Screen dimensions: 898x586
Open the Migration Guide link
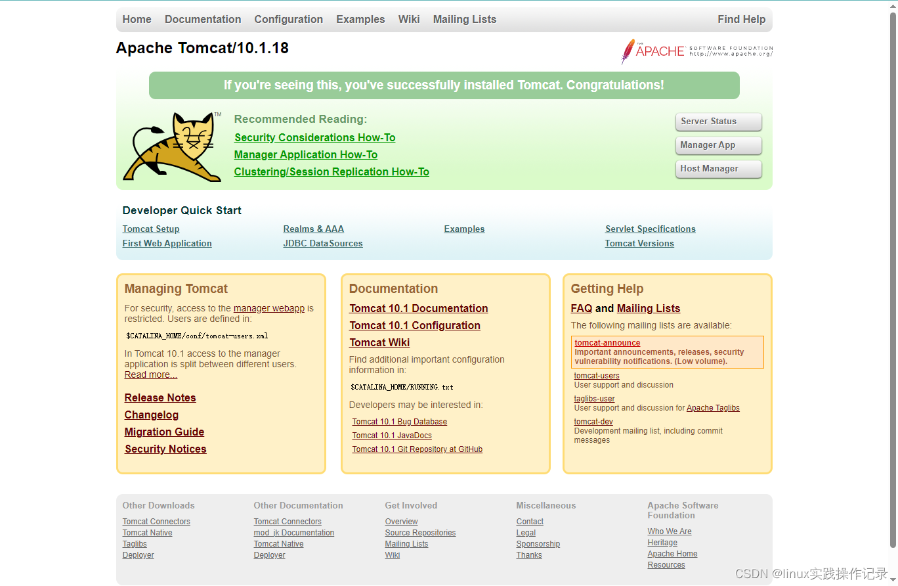click(164, 432)
